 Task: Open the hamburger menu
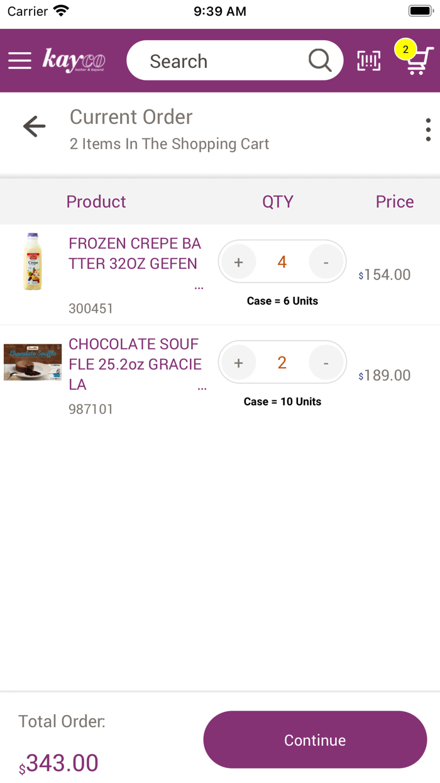coord(19,60)
